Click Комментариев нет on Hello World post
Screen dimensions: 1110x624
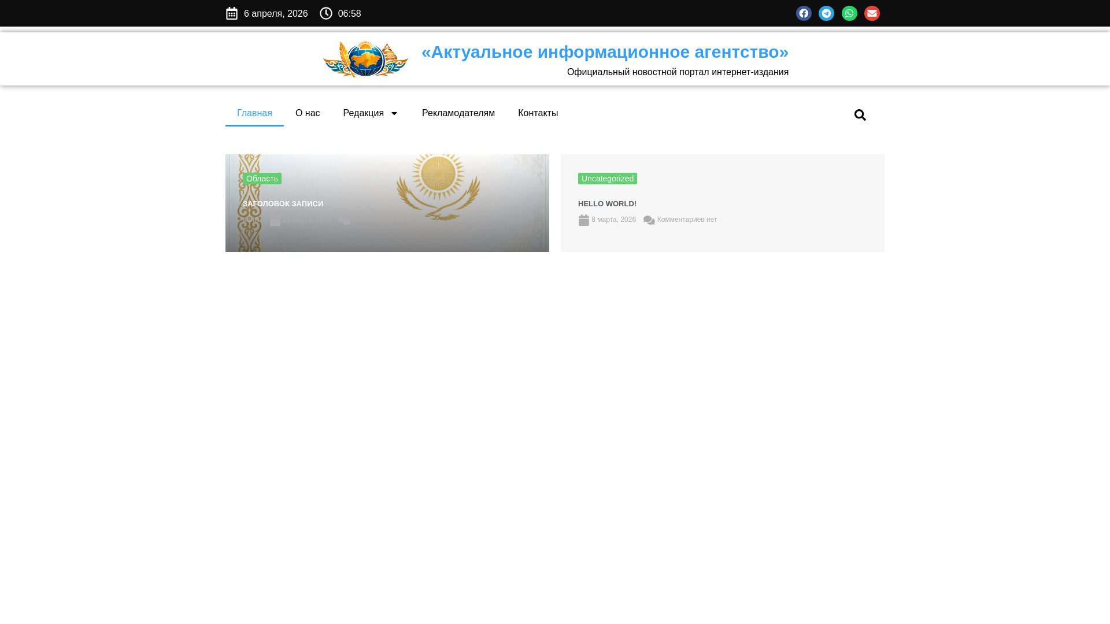coord(687,220)
